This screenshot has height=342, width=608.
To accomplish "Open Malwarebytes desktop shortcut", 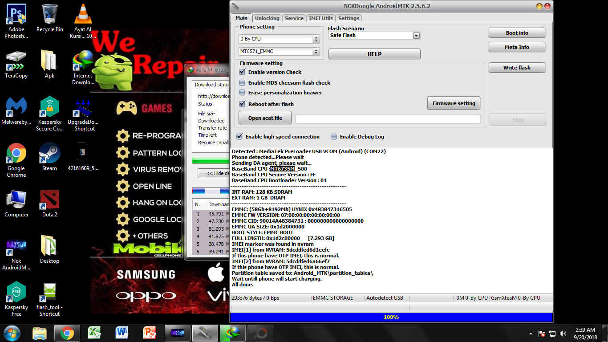I will (16, 111).
